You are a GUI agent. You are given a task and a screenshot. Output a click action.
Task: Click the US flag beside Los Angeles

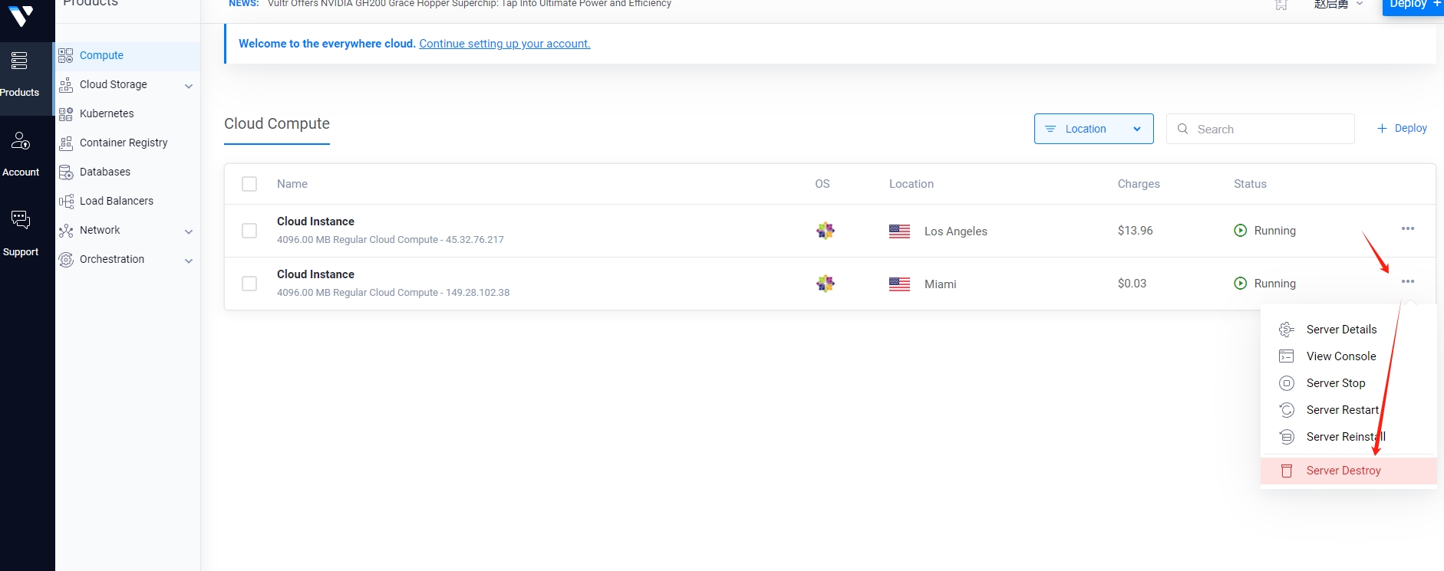click(899, 231)
